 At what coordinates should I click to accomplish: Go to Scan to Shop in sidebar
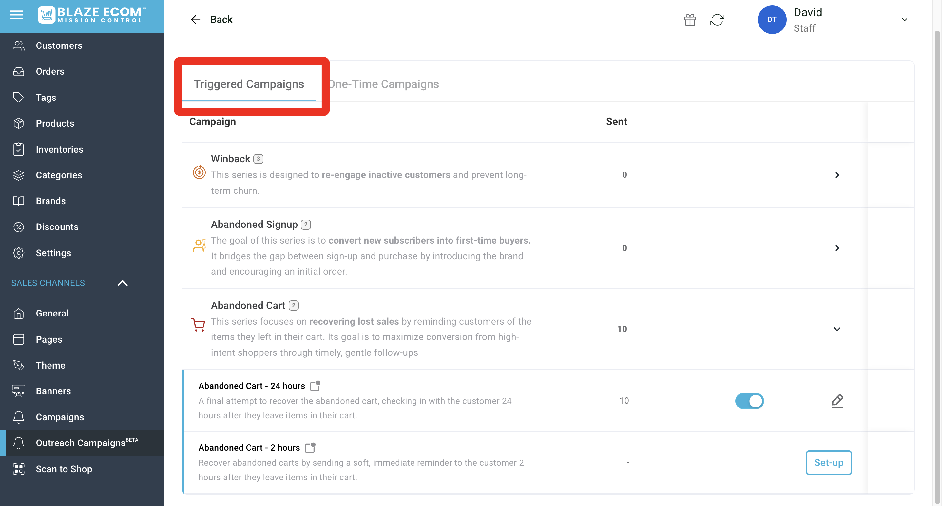[x=64, y=469]
